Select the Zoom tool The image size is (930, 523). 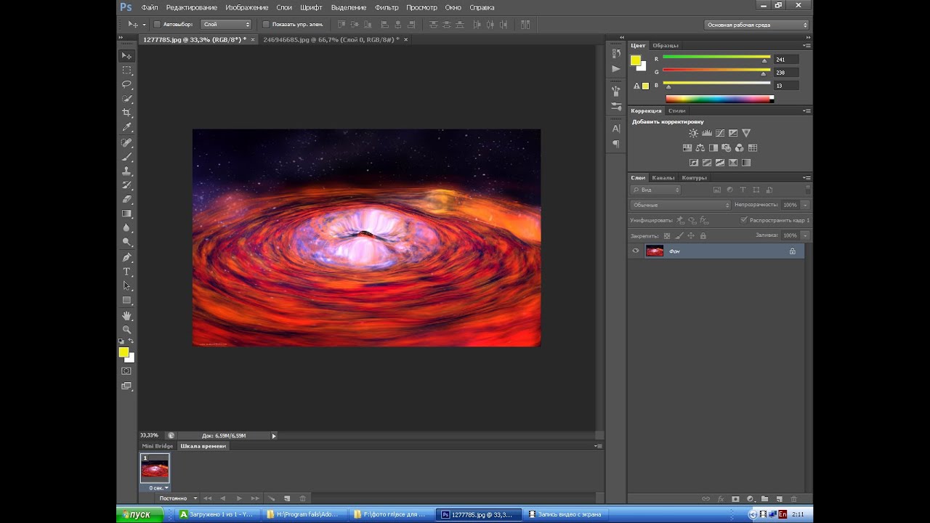127,330
